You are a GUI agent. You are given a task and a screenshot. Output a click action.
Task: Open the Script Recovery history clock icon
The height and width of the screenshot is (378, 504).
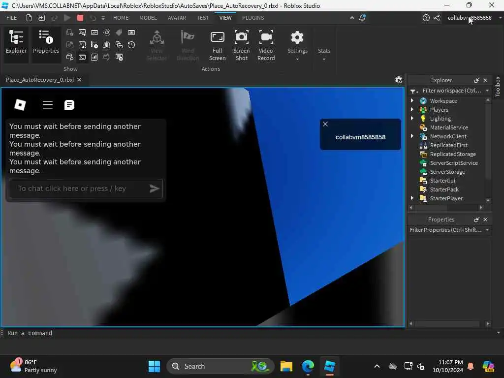(131, 45)
